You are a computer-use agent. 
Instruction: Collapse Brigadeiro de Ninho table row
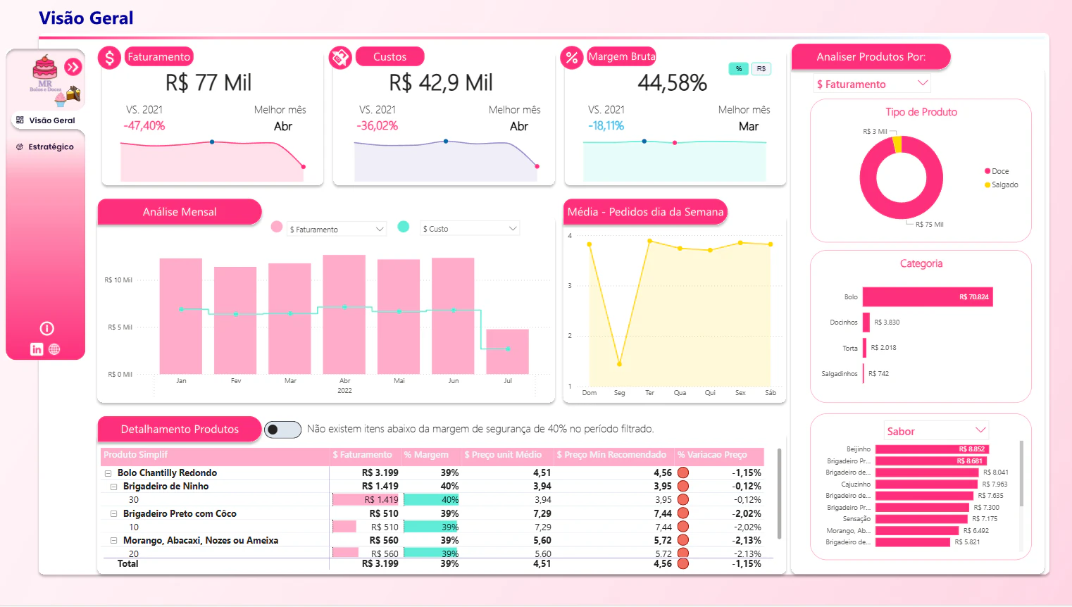[x=113, y=487]
